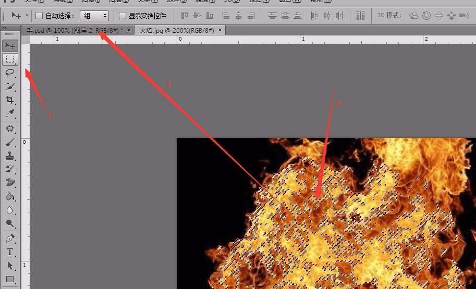Select the Quick Selection tool
The image size is (476, 289).
point(10,86)
